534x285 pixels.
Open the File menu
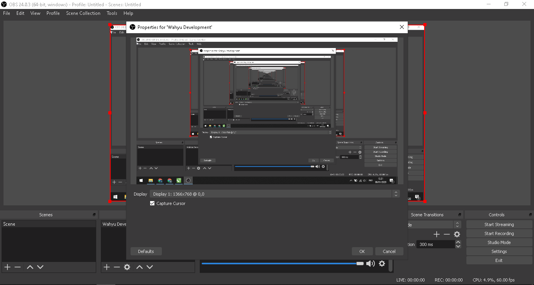(7, 13)
